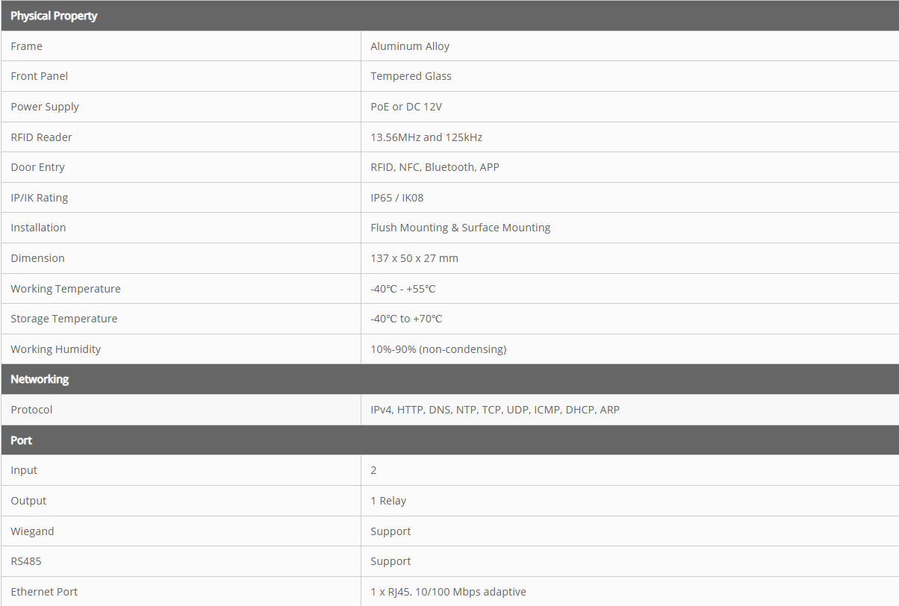The width and height of the screenshot is (899, 606).
Task: Click the Port section header
Action: point(22,440)
